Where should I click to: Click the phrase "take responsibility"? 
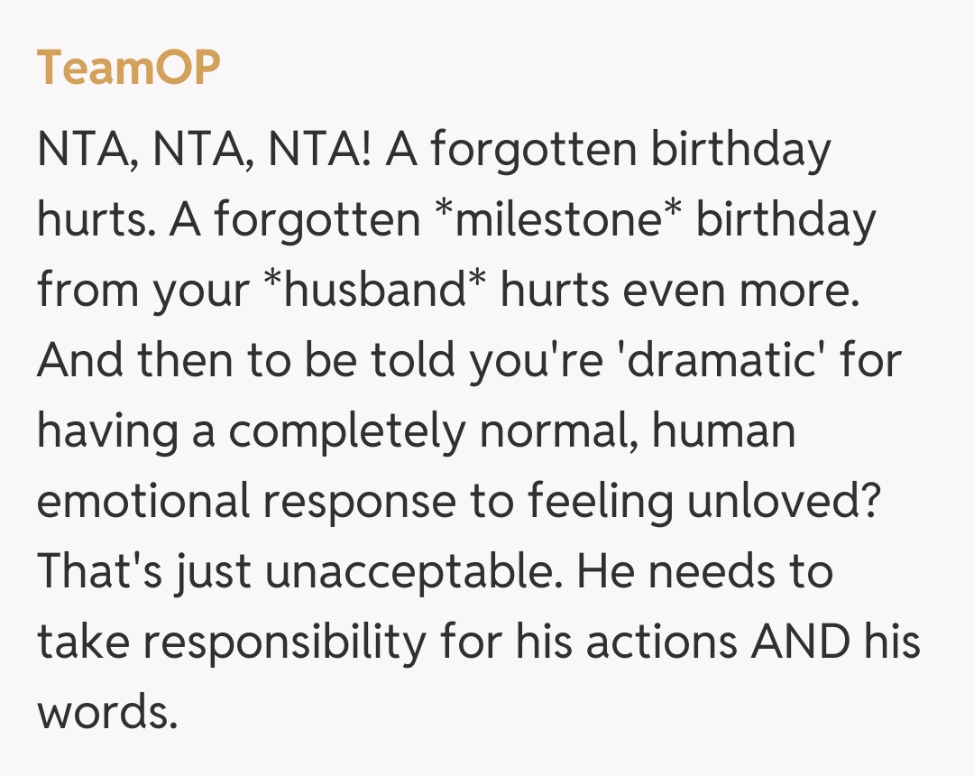click(231, 642)
